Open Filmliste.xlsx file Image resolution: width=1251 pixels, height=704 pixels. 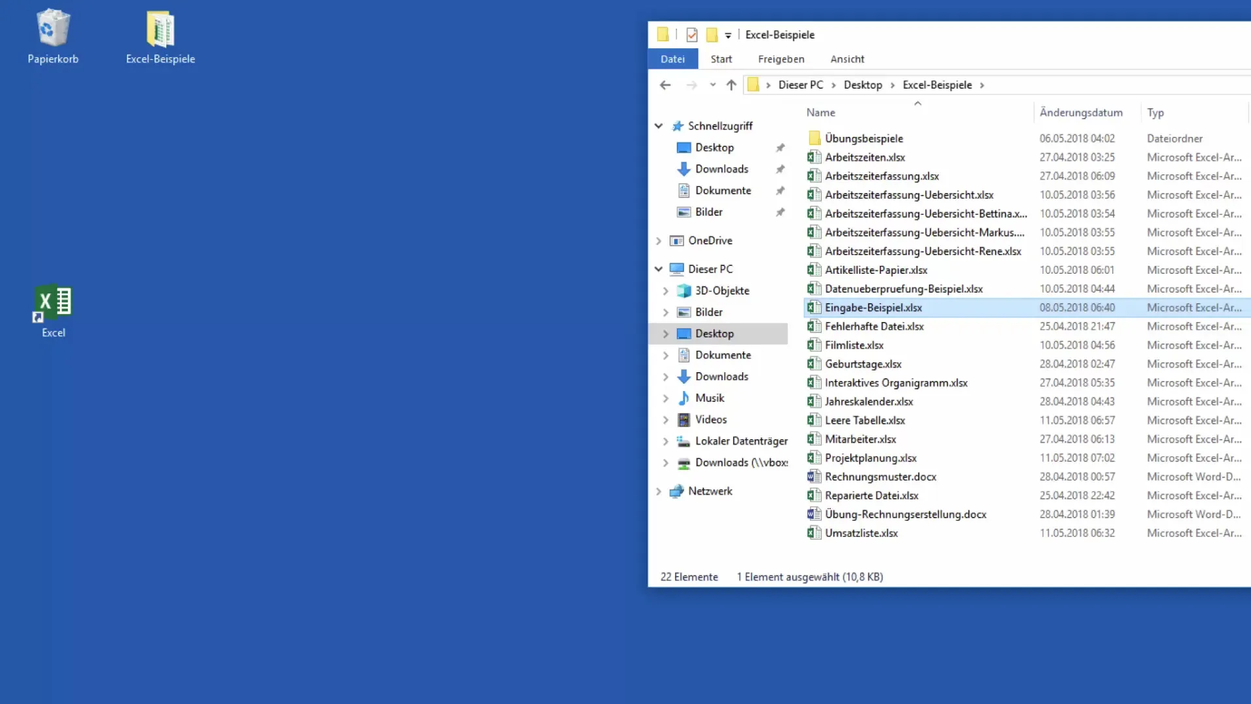(854, 345)
